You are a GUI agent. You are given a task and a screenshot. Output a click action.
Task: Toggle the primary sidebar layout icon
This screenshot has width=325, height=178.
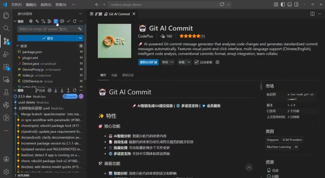click(283, 4)
